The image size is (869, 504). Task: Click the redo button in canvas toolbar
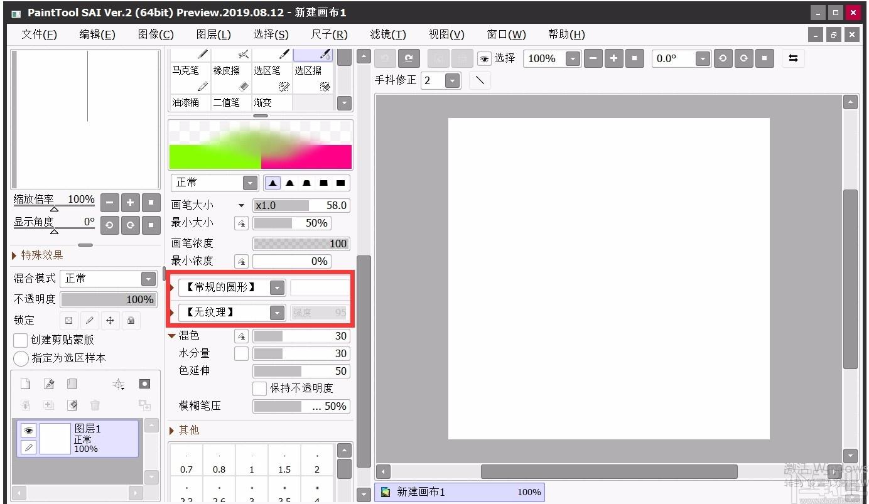tap(409, 58)
